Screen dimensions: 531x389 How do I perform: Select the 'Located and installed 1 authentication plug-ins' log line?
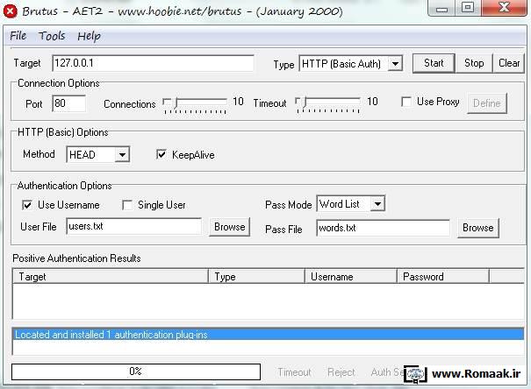(x=269, y=335)
